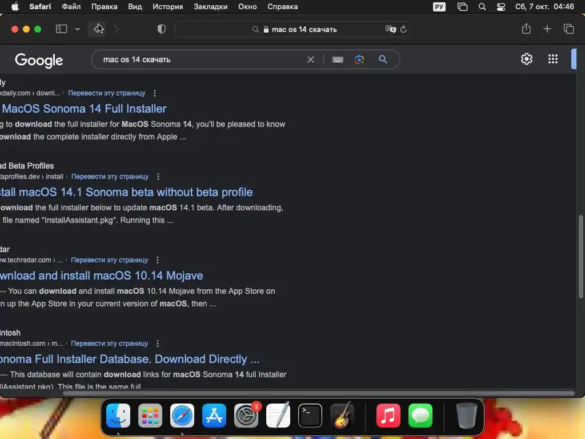Open Terminal from the Dock
The width and height of the screenshot is (585, 439).
coord(310,416)
